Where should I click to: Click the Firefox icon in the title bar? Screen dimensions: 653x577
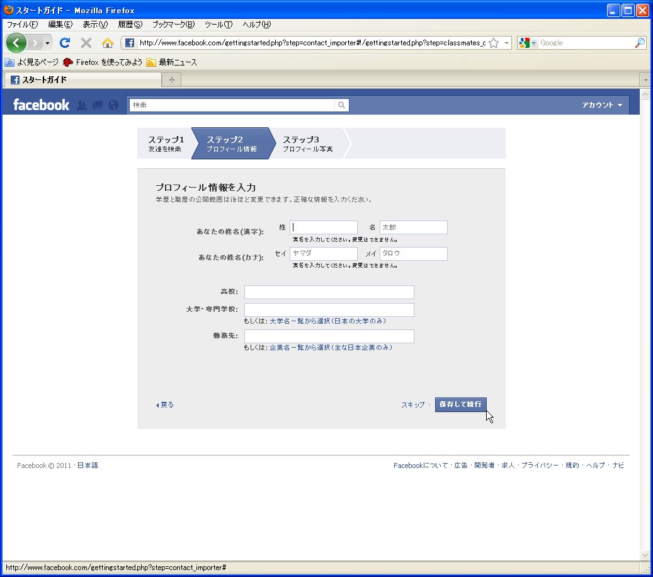click(8, 9)
